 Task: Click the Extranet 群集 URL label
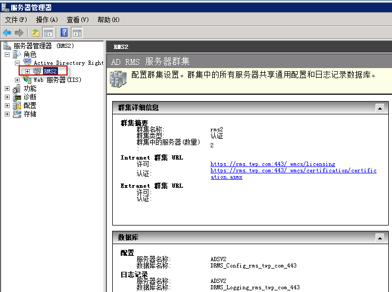coord(152,186)
